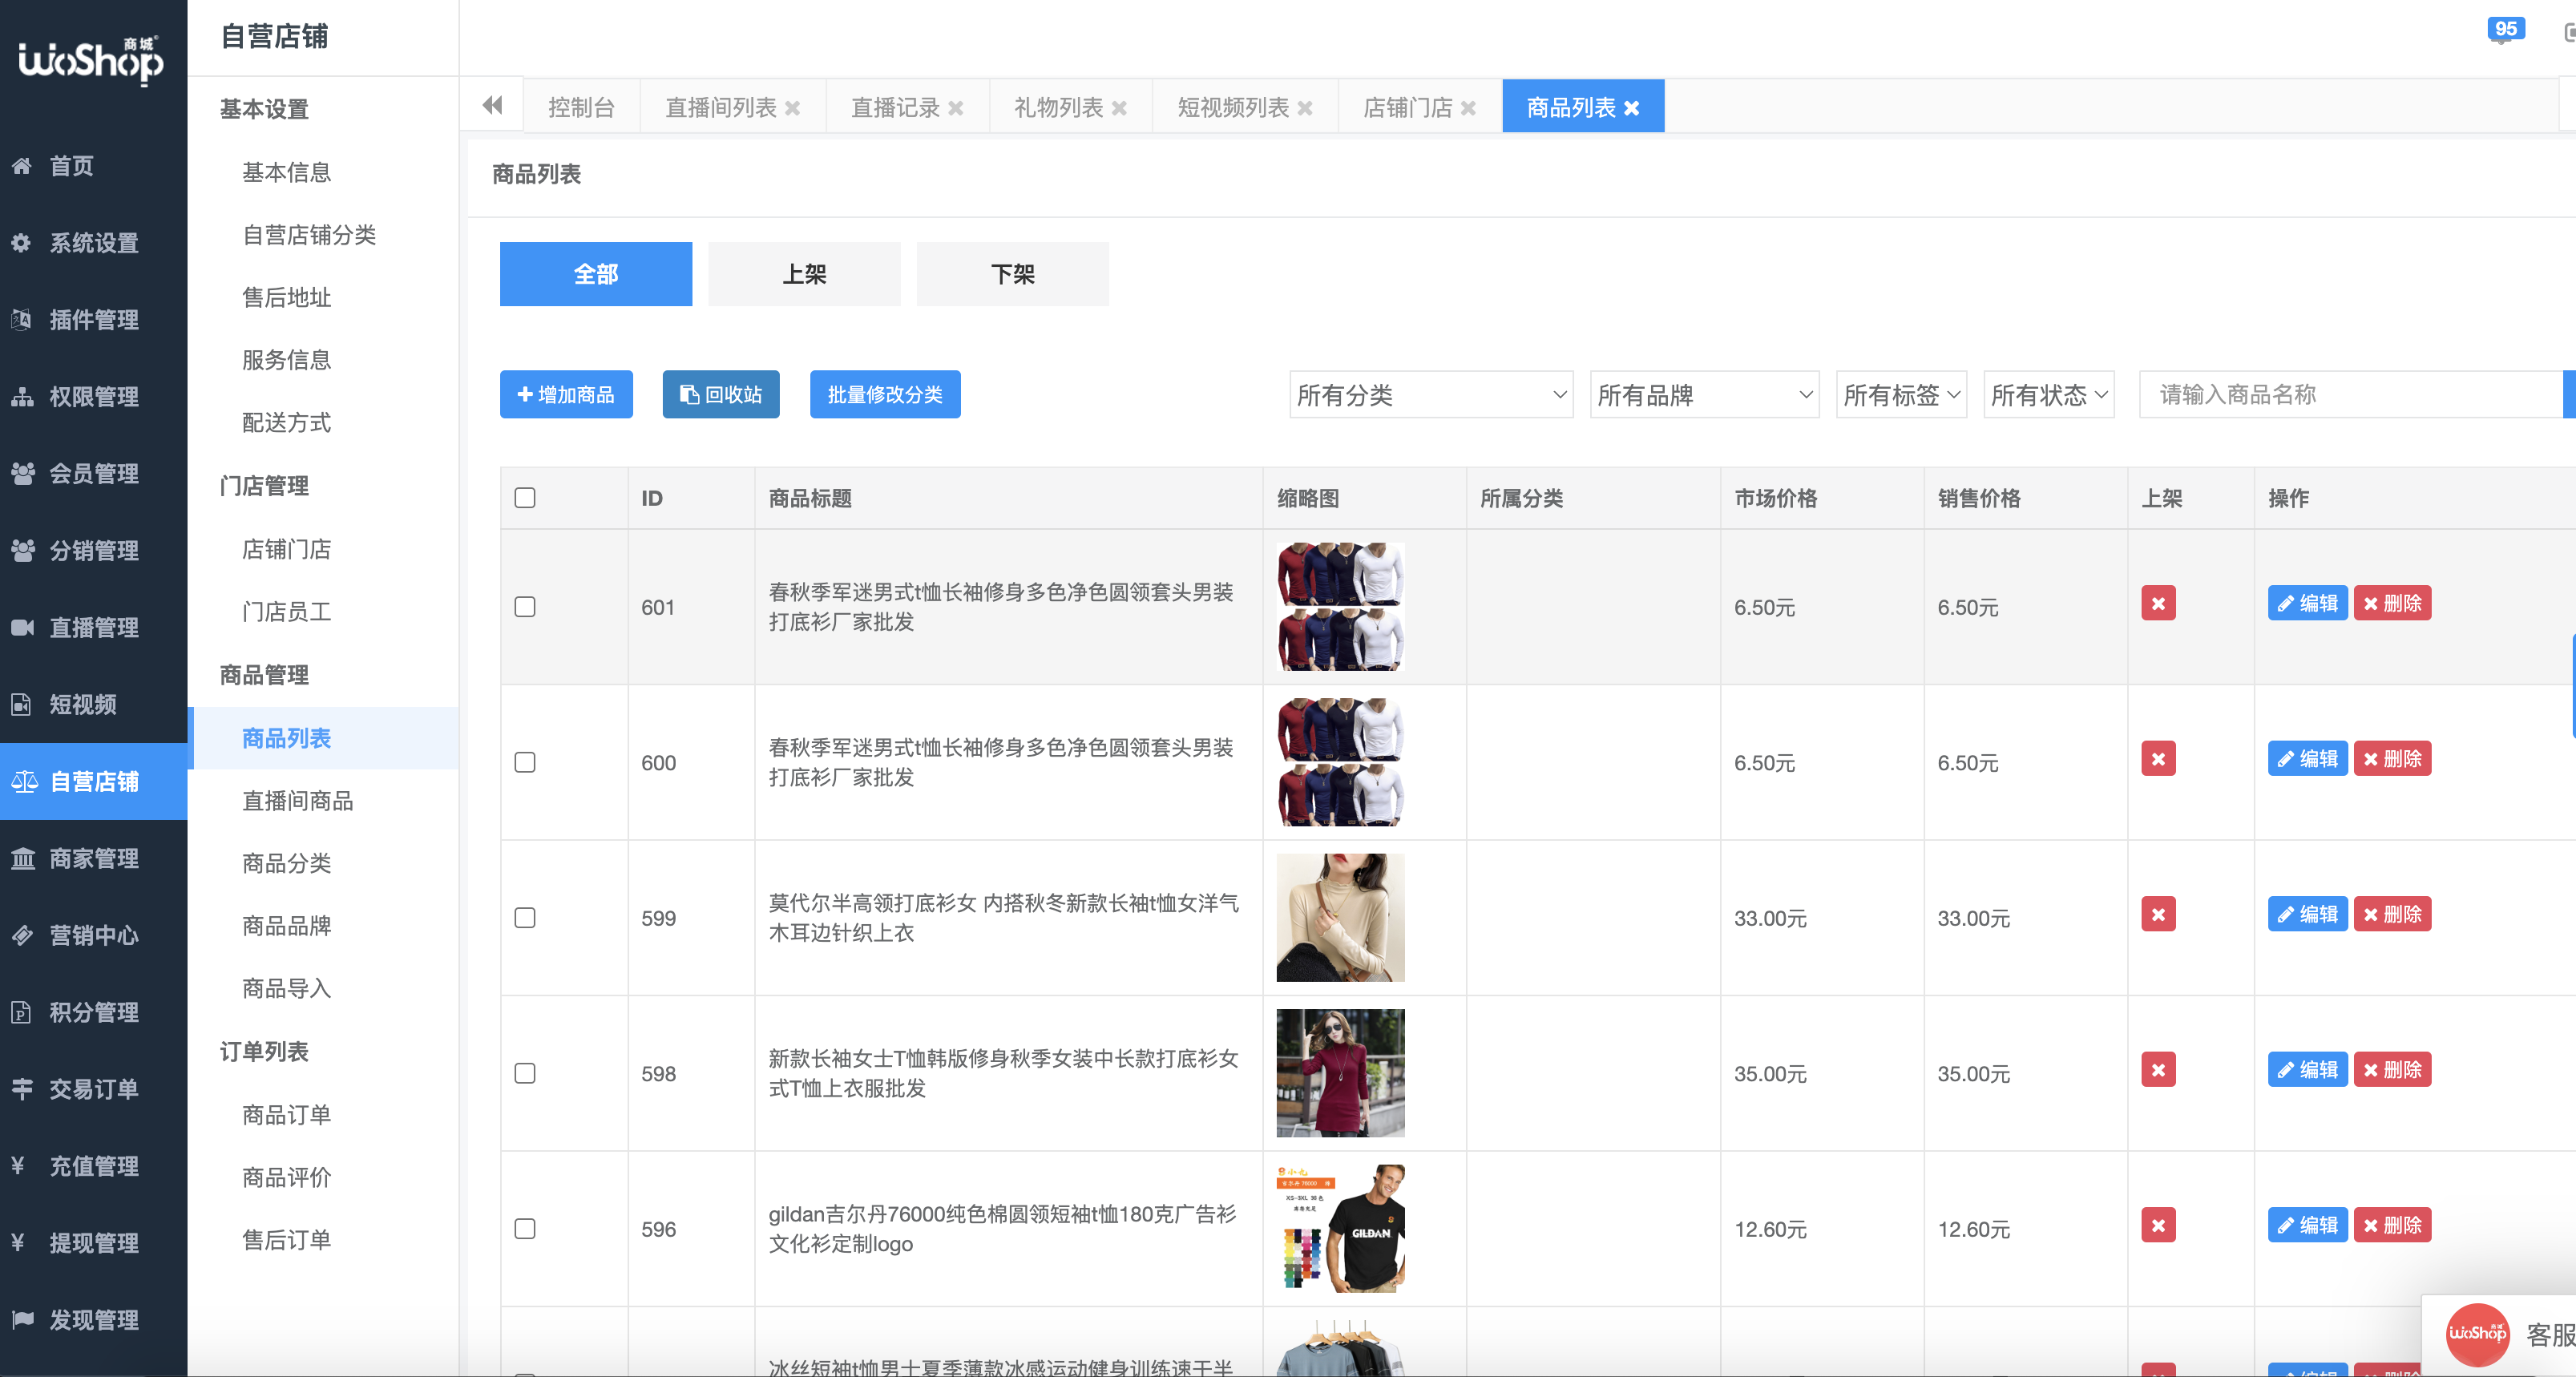Image resolution: width=2576 pixels, height=1377 pixels.
Task: Open 提现管理 in sidebar
Action: coord(93,1244)
